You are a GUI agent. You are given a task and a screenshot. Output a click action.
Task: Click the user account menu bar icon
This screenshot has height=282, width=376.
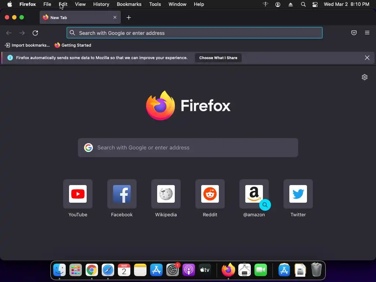(x=278, y=4)
